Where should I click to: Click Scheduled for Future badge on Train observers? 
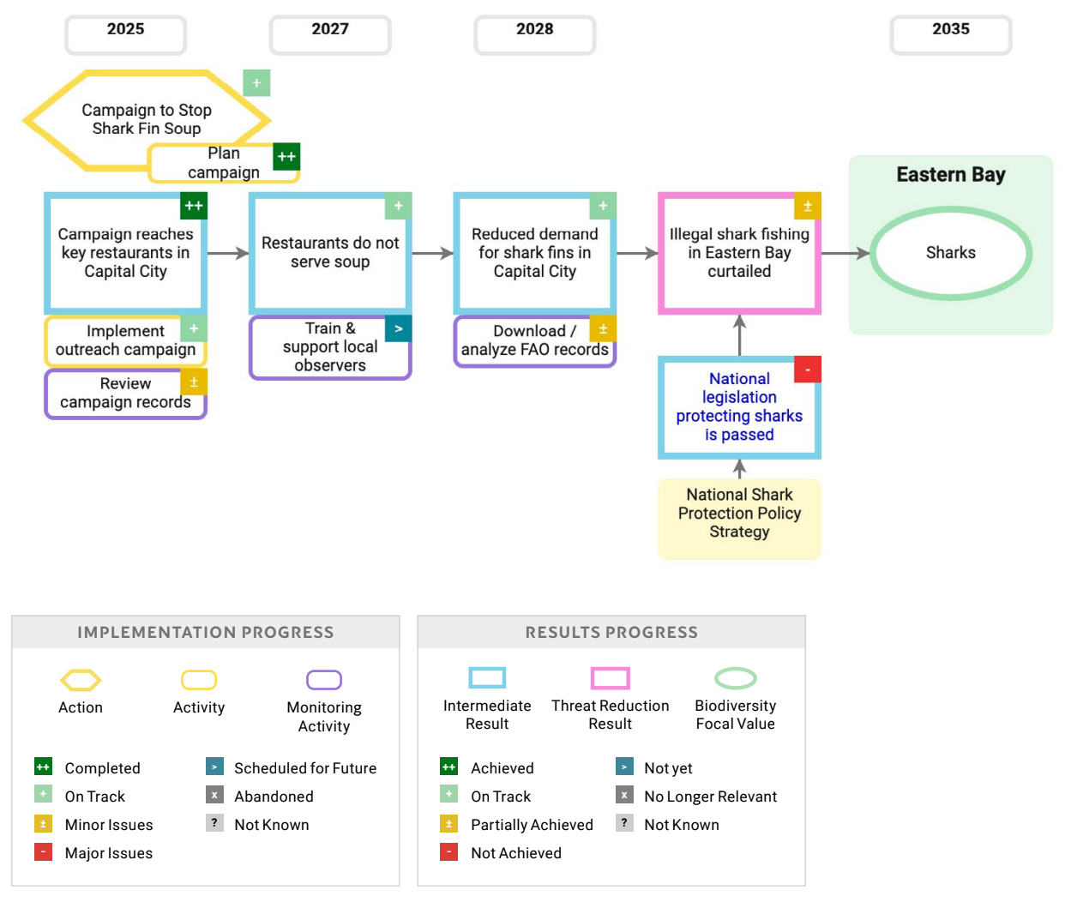398,329
